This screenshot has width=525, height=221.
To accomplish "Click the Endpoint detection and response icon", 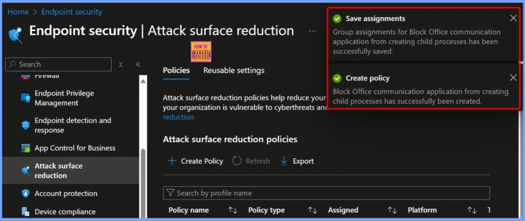I will point(25,125).
